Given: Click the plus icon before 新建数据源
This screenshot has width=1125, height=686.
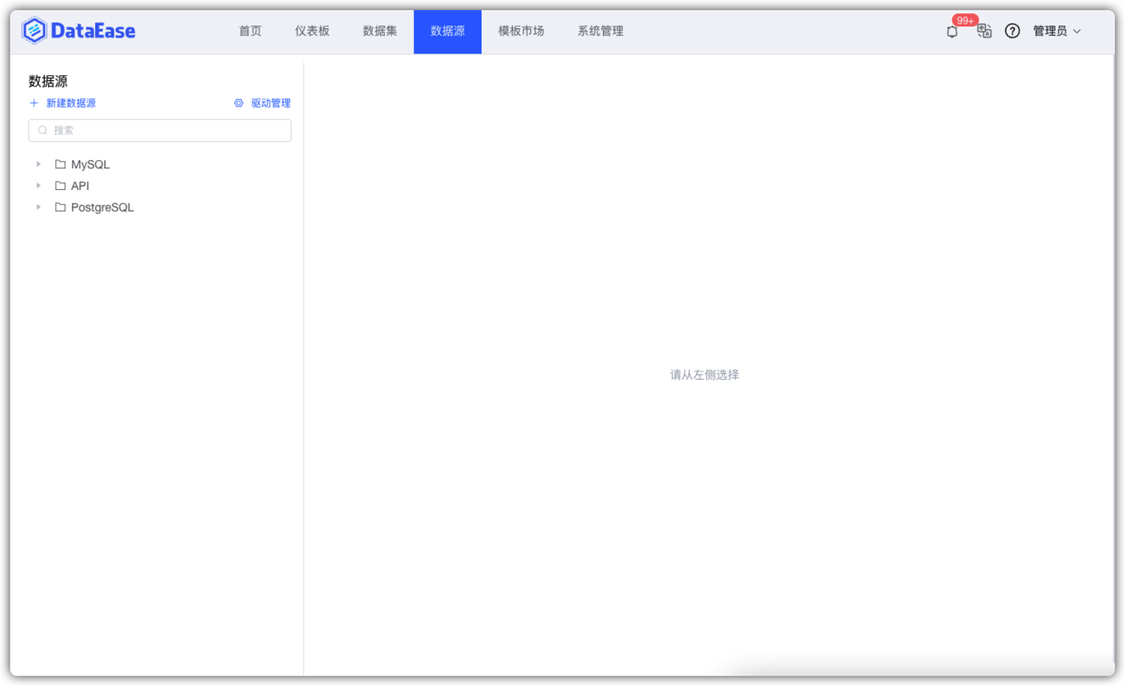Looking at the screenshot, I should pos(33,102).
